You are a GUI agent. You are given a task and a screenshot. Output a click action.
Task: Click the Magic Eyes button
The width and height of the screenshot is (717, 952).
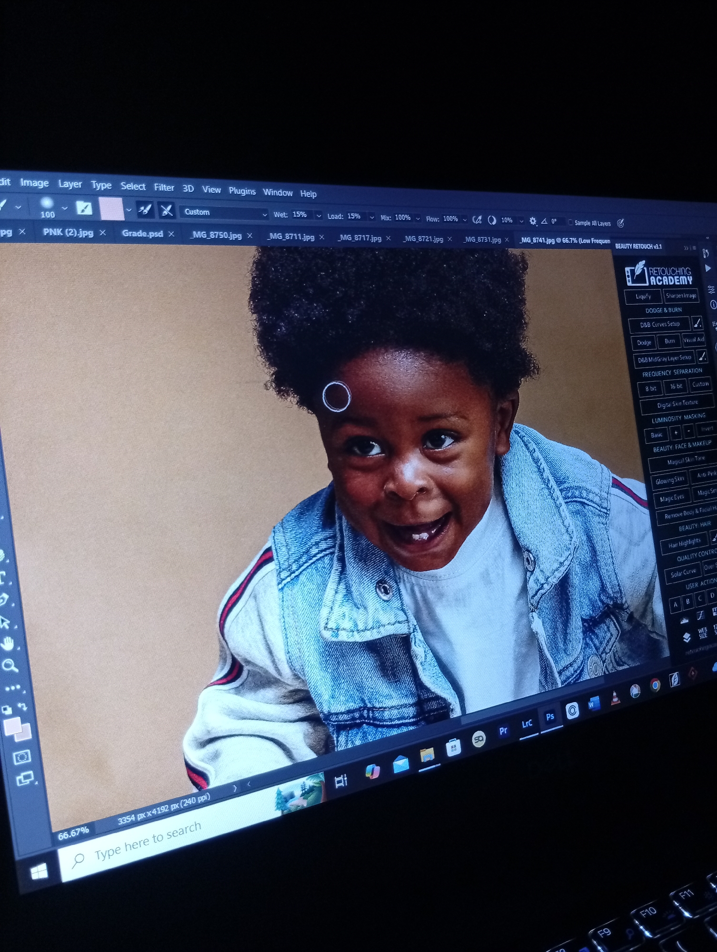click(672, 498)
